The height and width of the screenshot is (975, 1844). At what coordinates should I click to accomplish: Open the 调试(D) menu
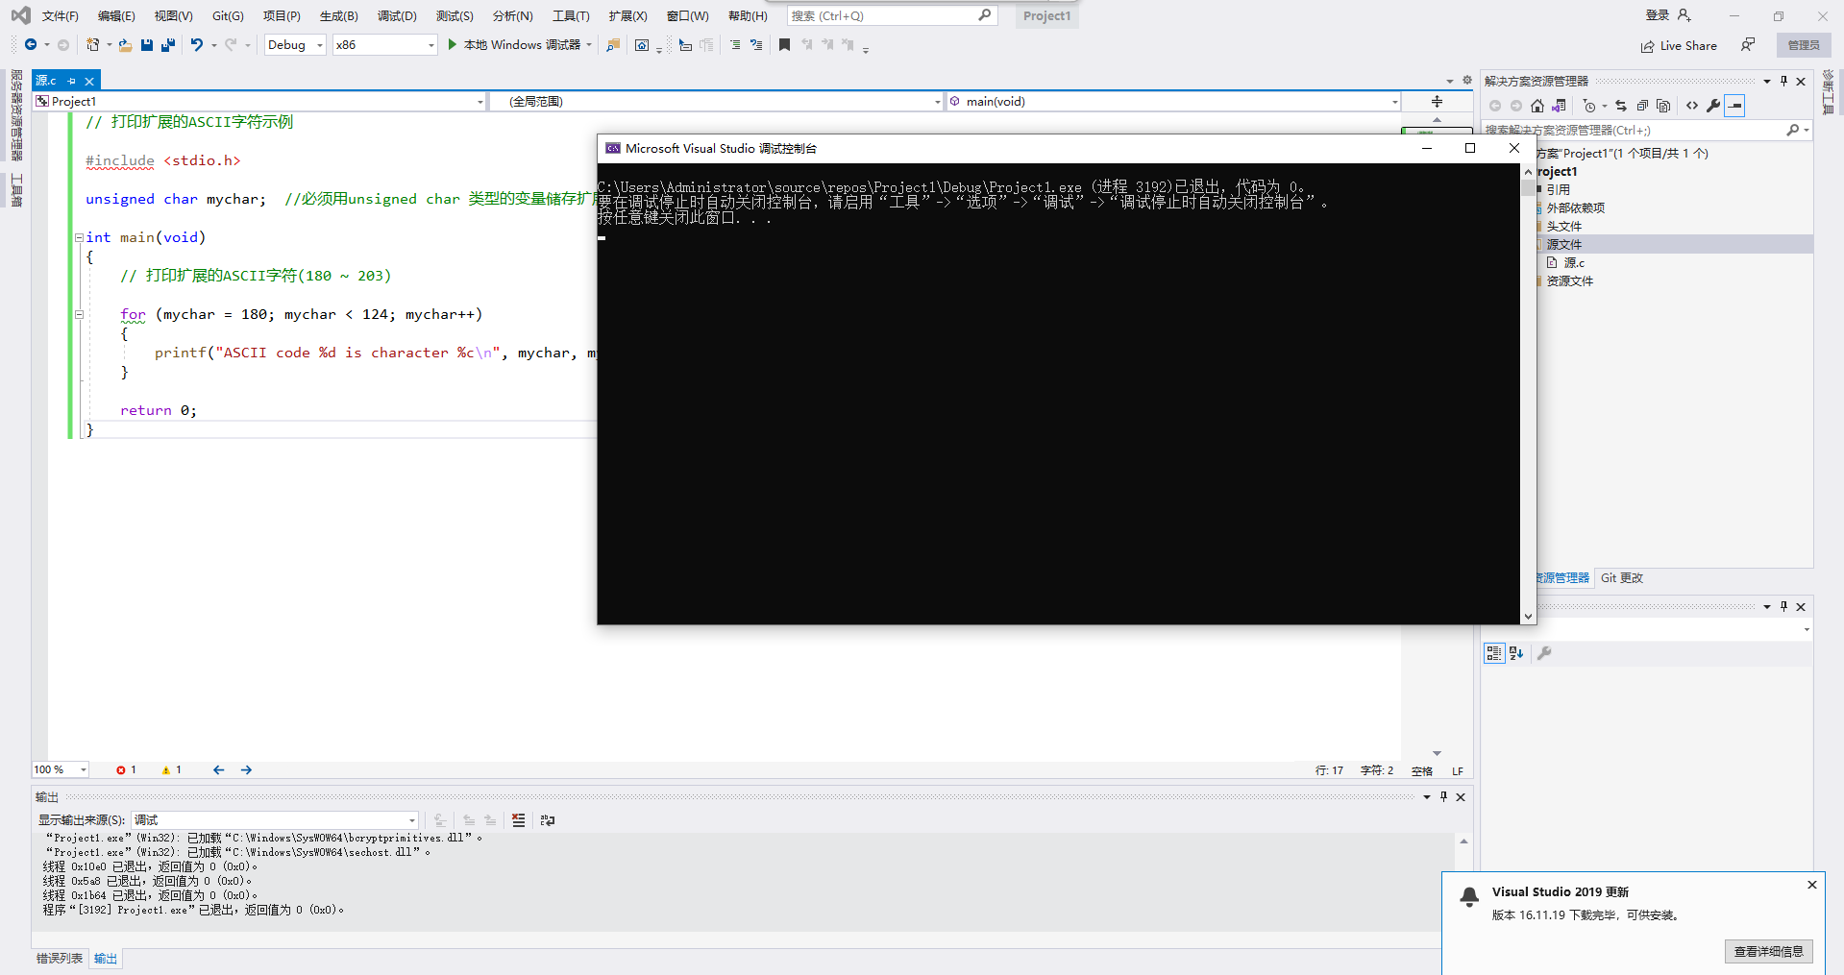pos(397,15)
